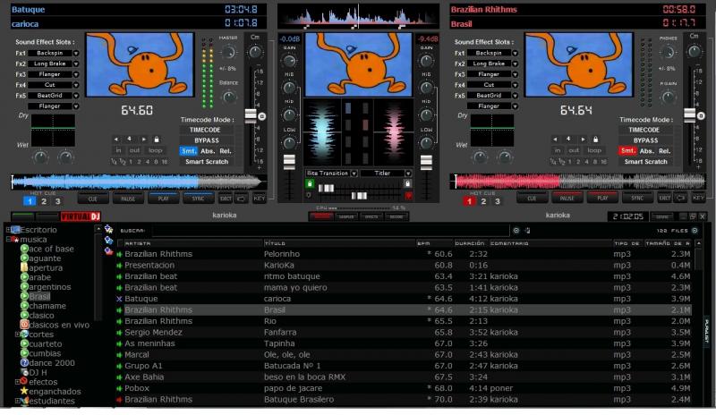Viewport: 716px width, 415px height.
Task: Click right deck loop-return arrow button
Action: [x=681, y=199]
